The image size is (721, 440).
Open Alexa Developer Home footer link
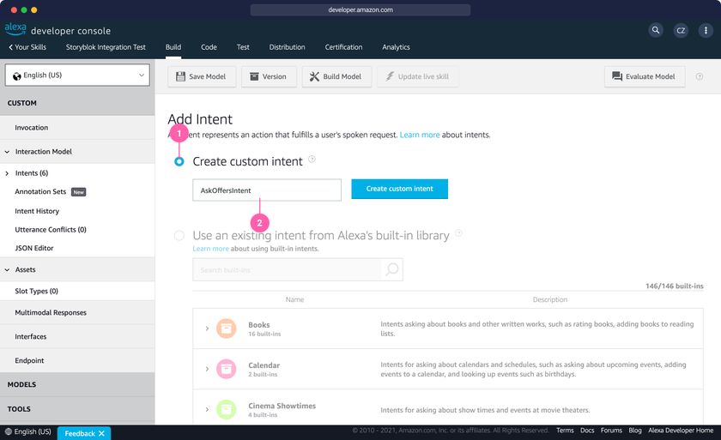point(681,431)
